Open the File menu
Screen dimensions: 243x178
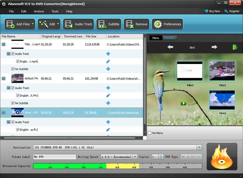pyautogui.click(x=11, y=11)
